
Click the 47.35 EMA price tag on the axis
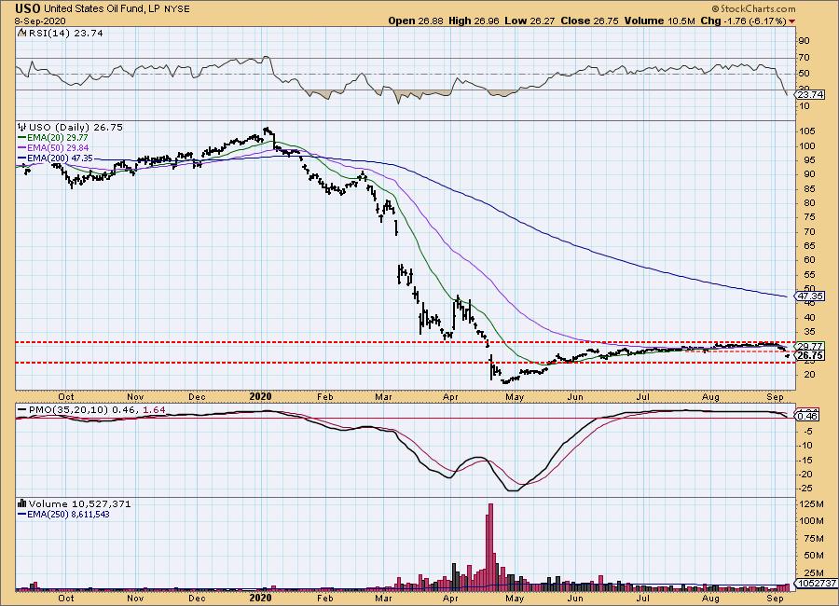coord(811,296)
